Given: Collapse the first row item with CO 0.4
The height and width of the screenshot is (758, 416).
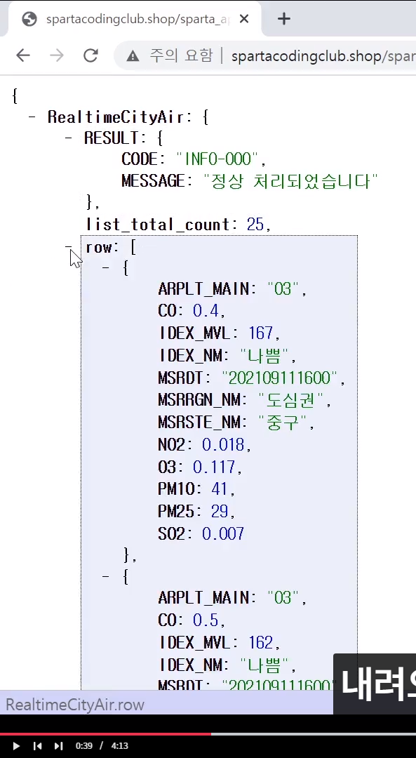Looking at the screenshot, I should tap(105, 267).
